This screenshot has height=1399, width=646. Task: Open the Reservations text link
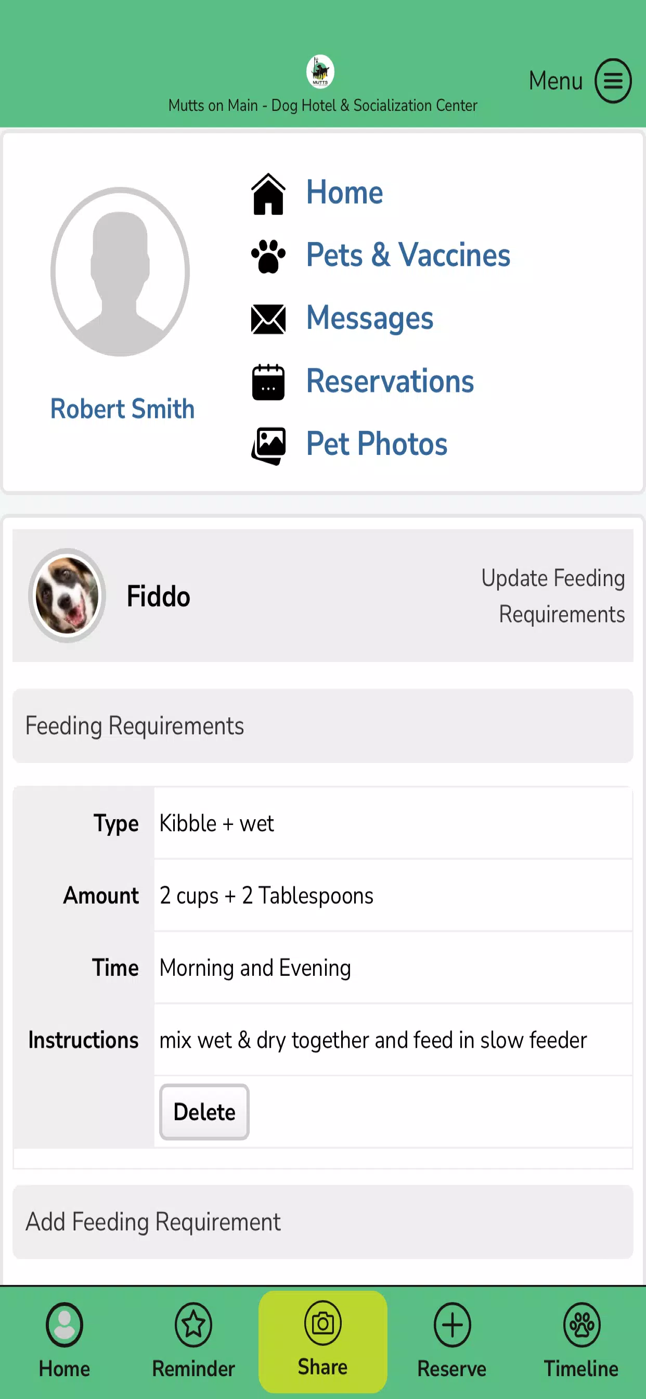click(x=390, y=381)
